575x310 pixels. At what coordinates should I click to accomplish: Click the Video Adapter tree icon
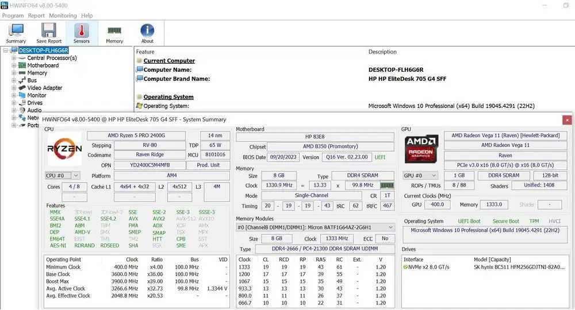[22, 88]
